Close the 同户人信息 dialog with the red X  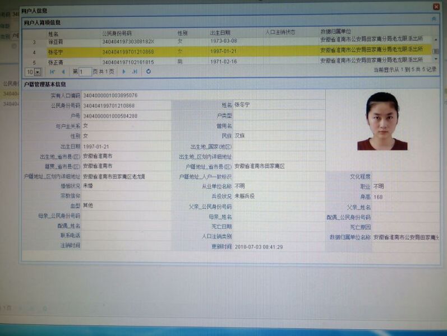pos(436,6)
